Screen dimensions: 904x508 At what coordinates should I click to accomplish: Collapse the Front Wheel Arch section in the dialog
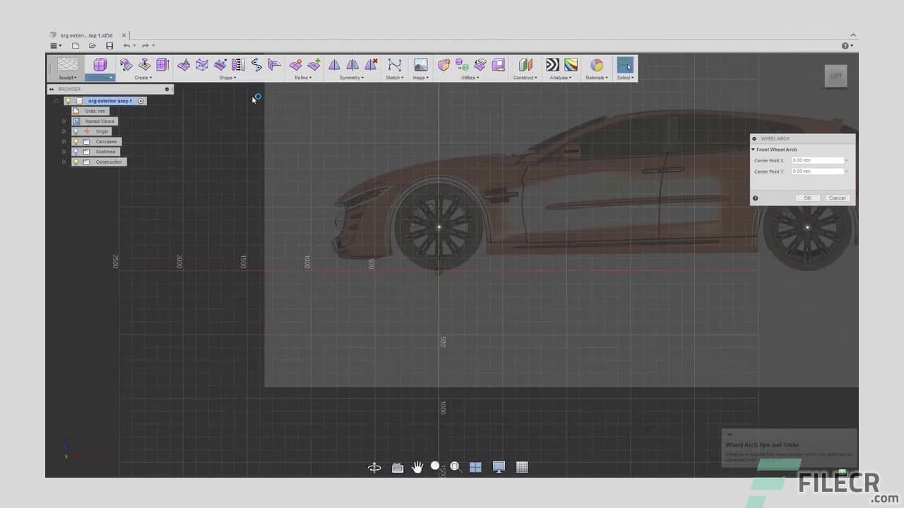(753, 149)
